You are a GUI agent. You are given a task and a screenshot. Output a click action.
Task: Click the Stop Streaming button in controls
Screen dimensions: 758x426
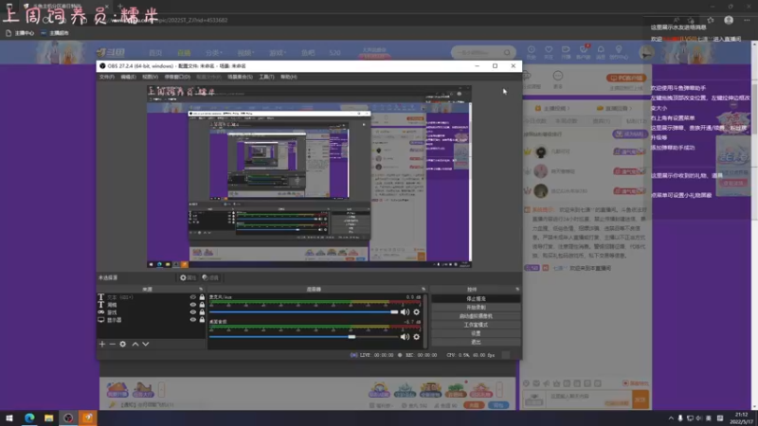[476, 299]
